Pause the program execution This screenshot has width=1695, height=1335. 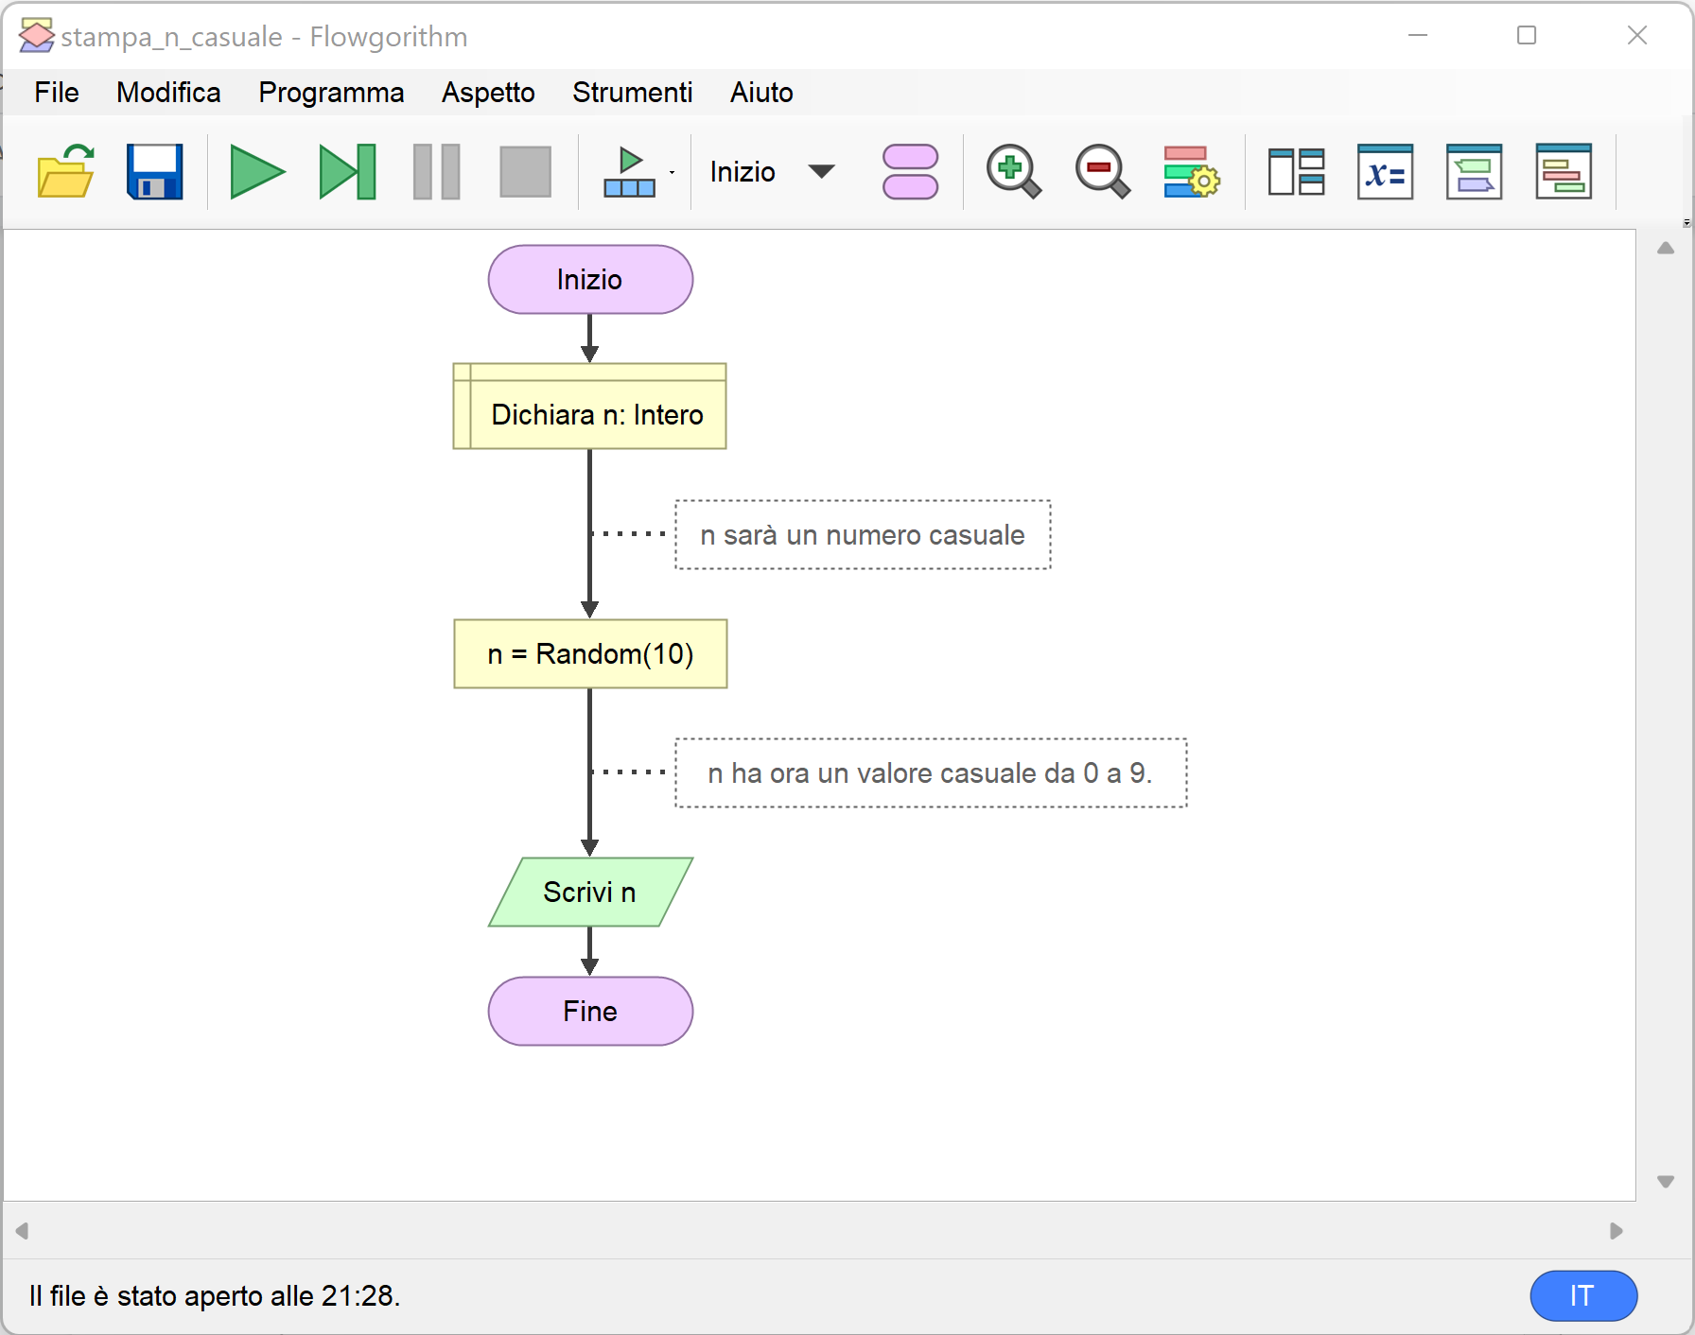pos(436,172)
